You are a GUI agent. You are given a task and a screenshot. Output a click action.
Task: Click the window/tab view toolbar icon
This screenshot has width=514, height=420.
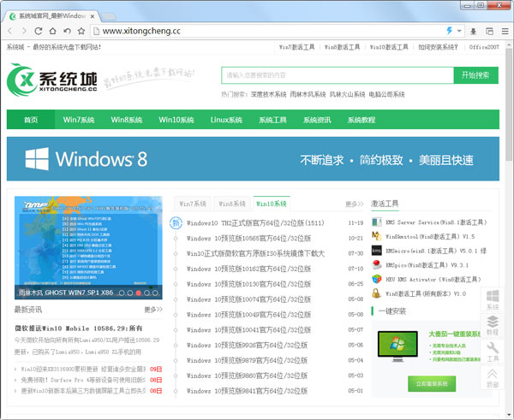[x=489, y=32]
